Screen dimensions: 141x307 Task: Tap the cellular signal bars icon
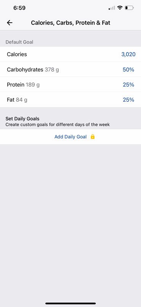pos(112,8)
